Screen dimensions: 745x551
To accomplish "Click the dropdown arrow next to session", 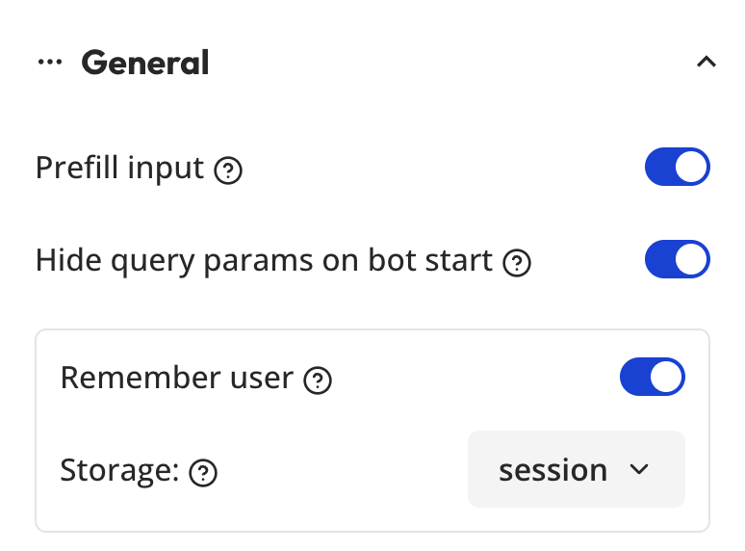I will point(639,470).
